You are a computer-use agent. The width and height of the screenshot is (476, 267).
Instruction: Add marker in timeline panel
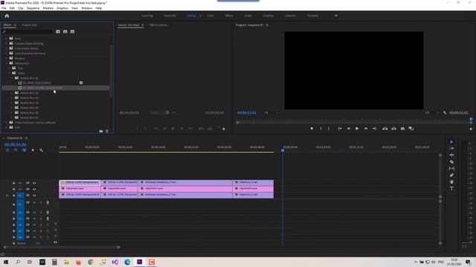click(x=33, y=150)
